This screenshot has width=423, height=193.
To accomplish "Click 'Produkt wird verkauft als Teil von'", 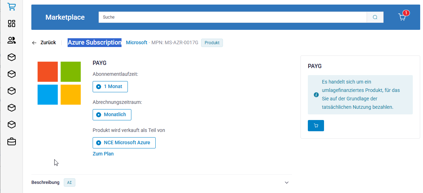I will coord(129,130).
